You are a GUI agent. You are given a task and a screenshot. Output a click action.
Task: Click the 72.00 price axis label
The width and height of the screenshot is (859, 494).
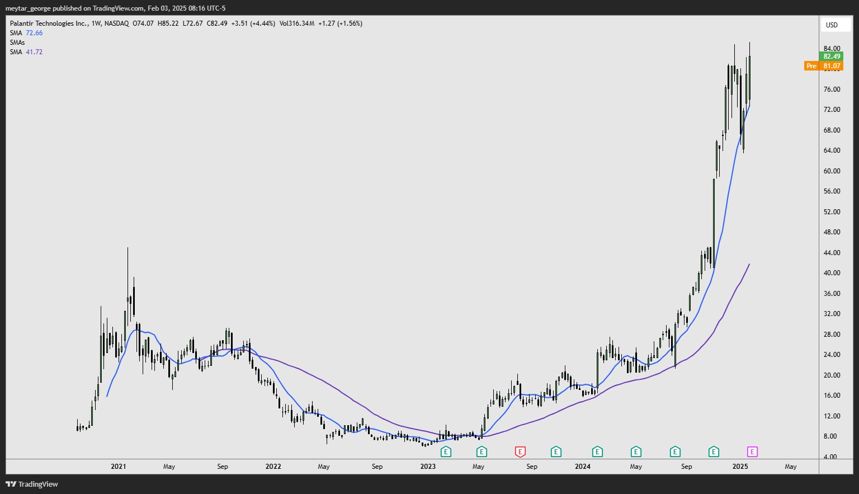point(832,110)
